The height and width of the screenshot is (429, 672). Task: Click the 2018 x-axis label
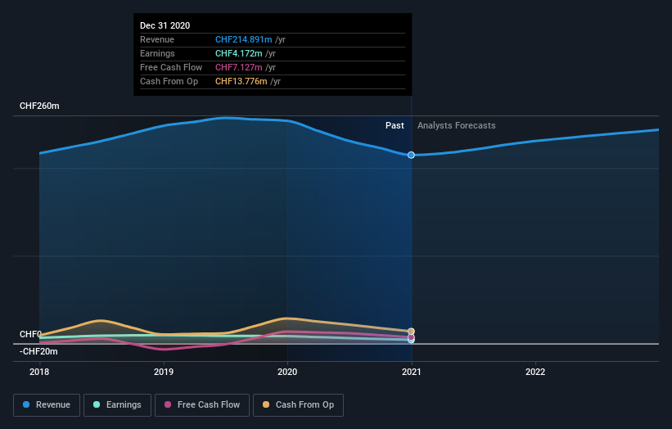(x=39, y=372)
